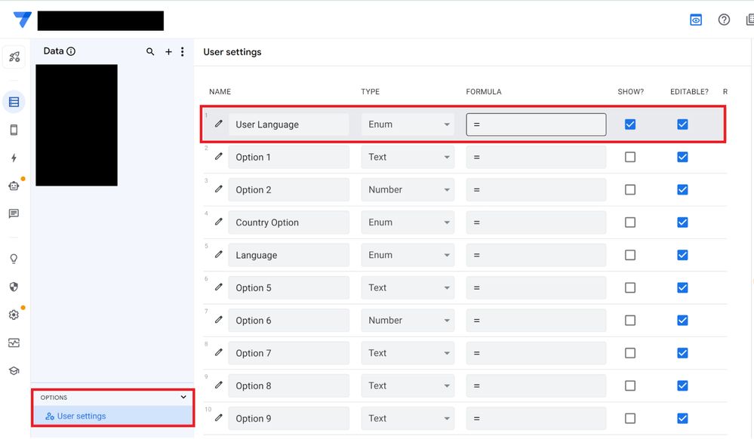Edit Option 2 column with pencil

tap(219, 189)
